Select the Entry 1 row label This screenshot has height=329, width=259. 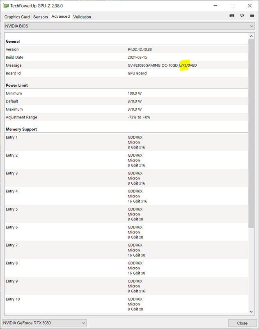point(12,137)
